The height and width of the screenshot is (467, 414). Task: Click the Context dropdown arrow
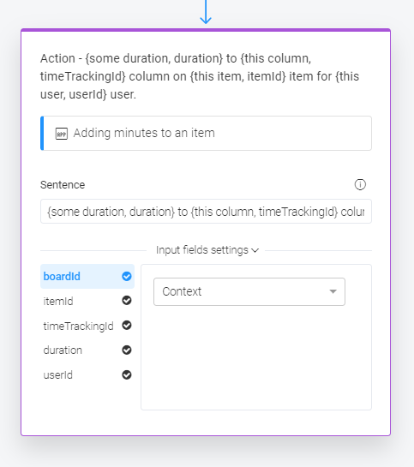[x=333, y=291]
